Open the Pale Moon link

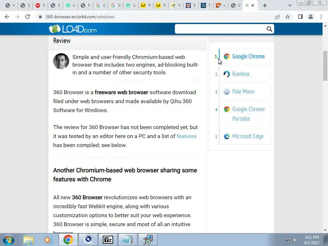click(x=243, y=91)
